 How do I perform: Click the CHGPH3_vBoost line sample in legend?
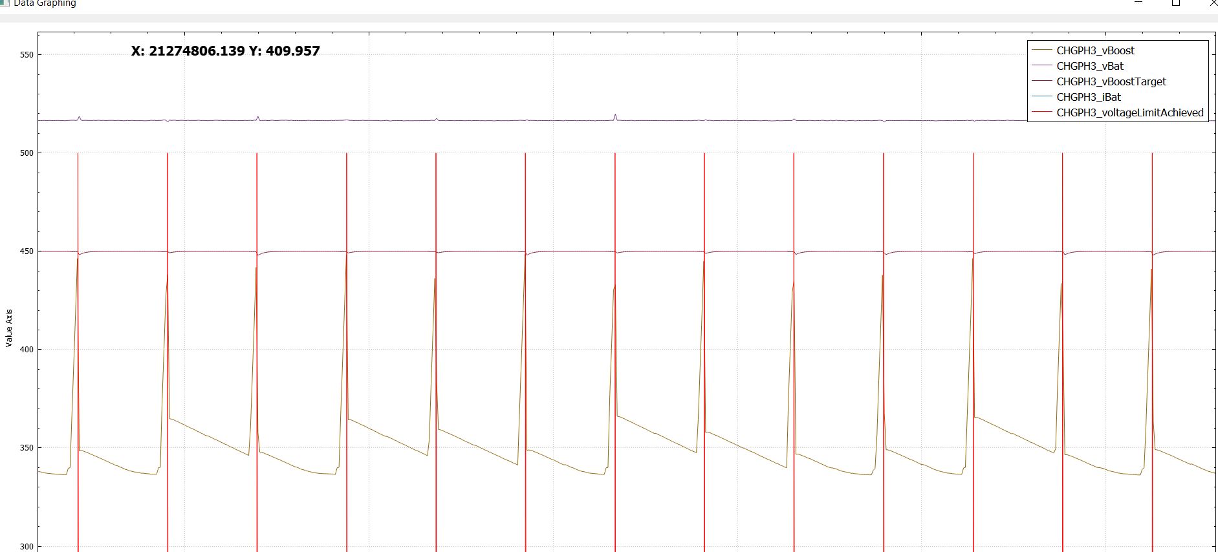point(1041,50)
